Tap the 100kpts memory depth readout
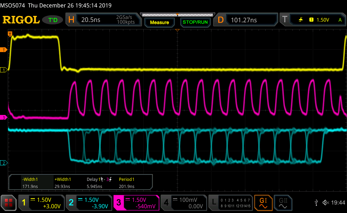The width and height of the screenshot is (347, 213). point(126,22)
